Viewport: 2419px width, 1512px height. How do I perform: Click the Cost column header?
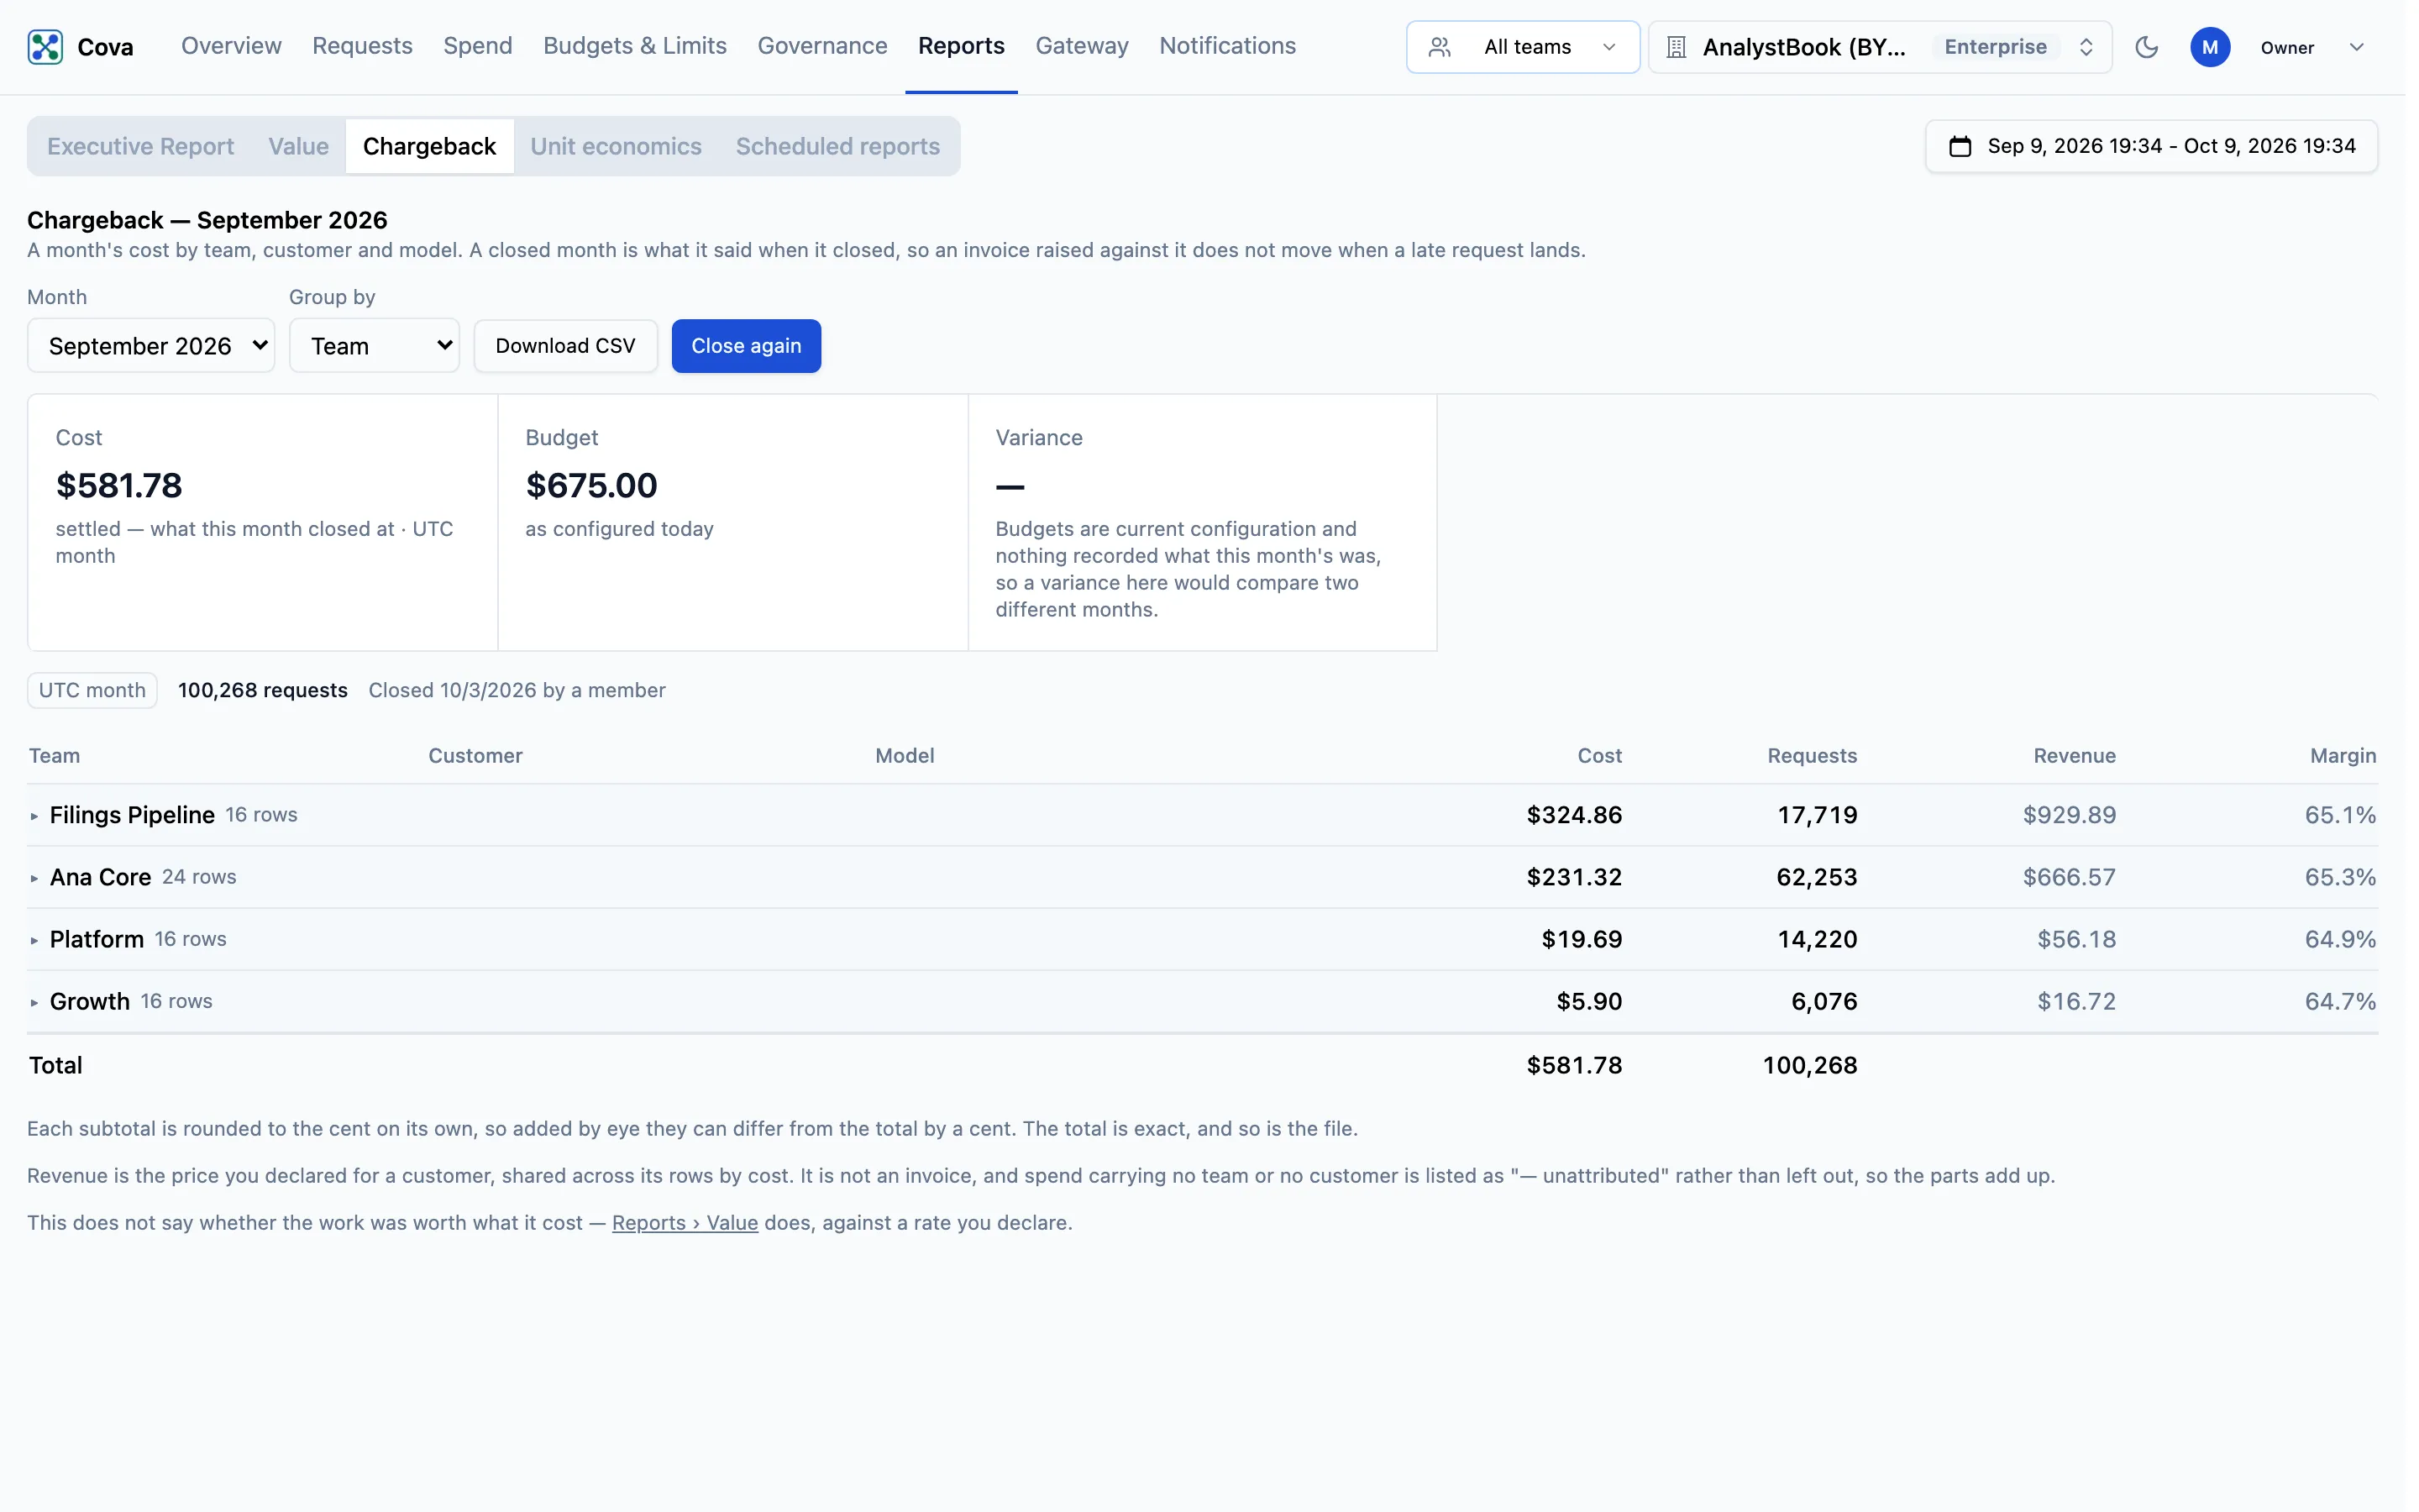click(x=1599, y=756)
